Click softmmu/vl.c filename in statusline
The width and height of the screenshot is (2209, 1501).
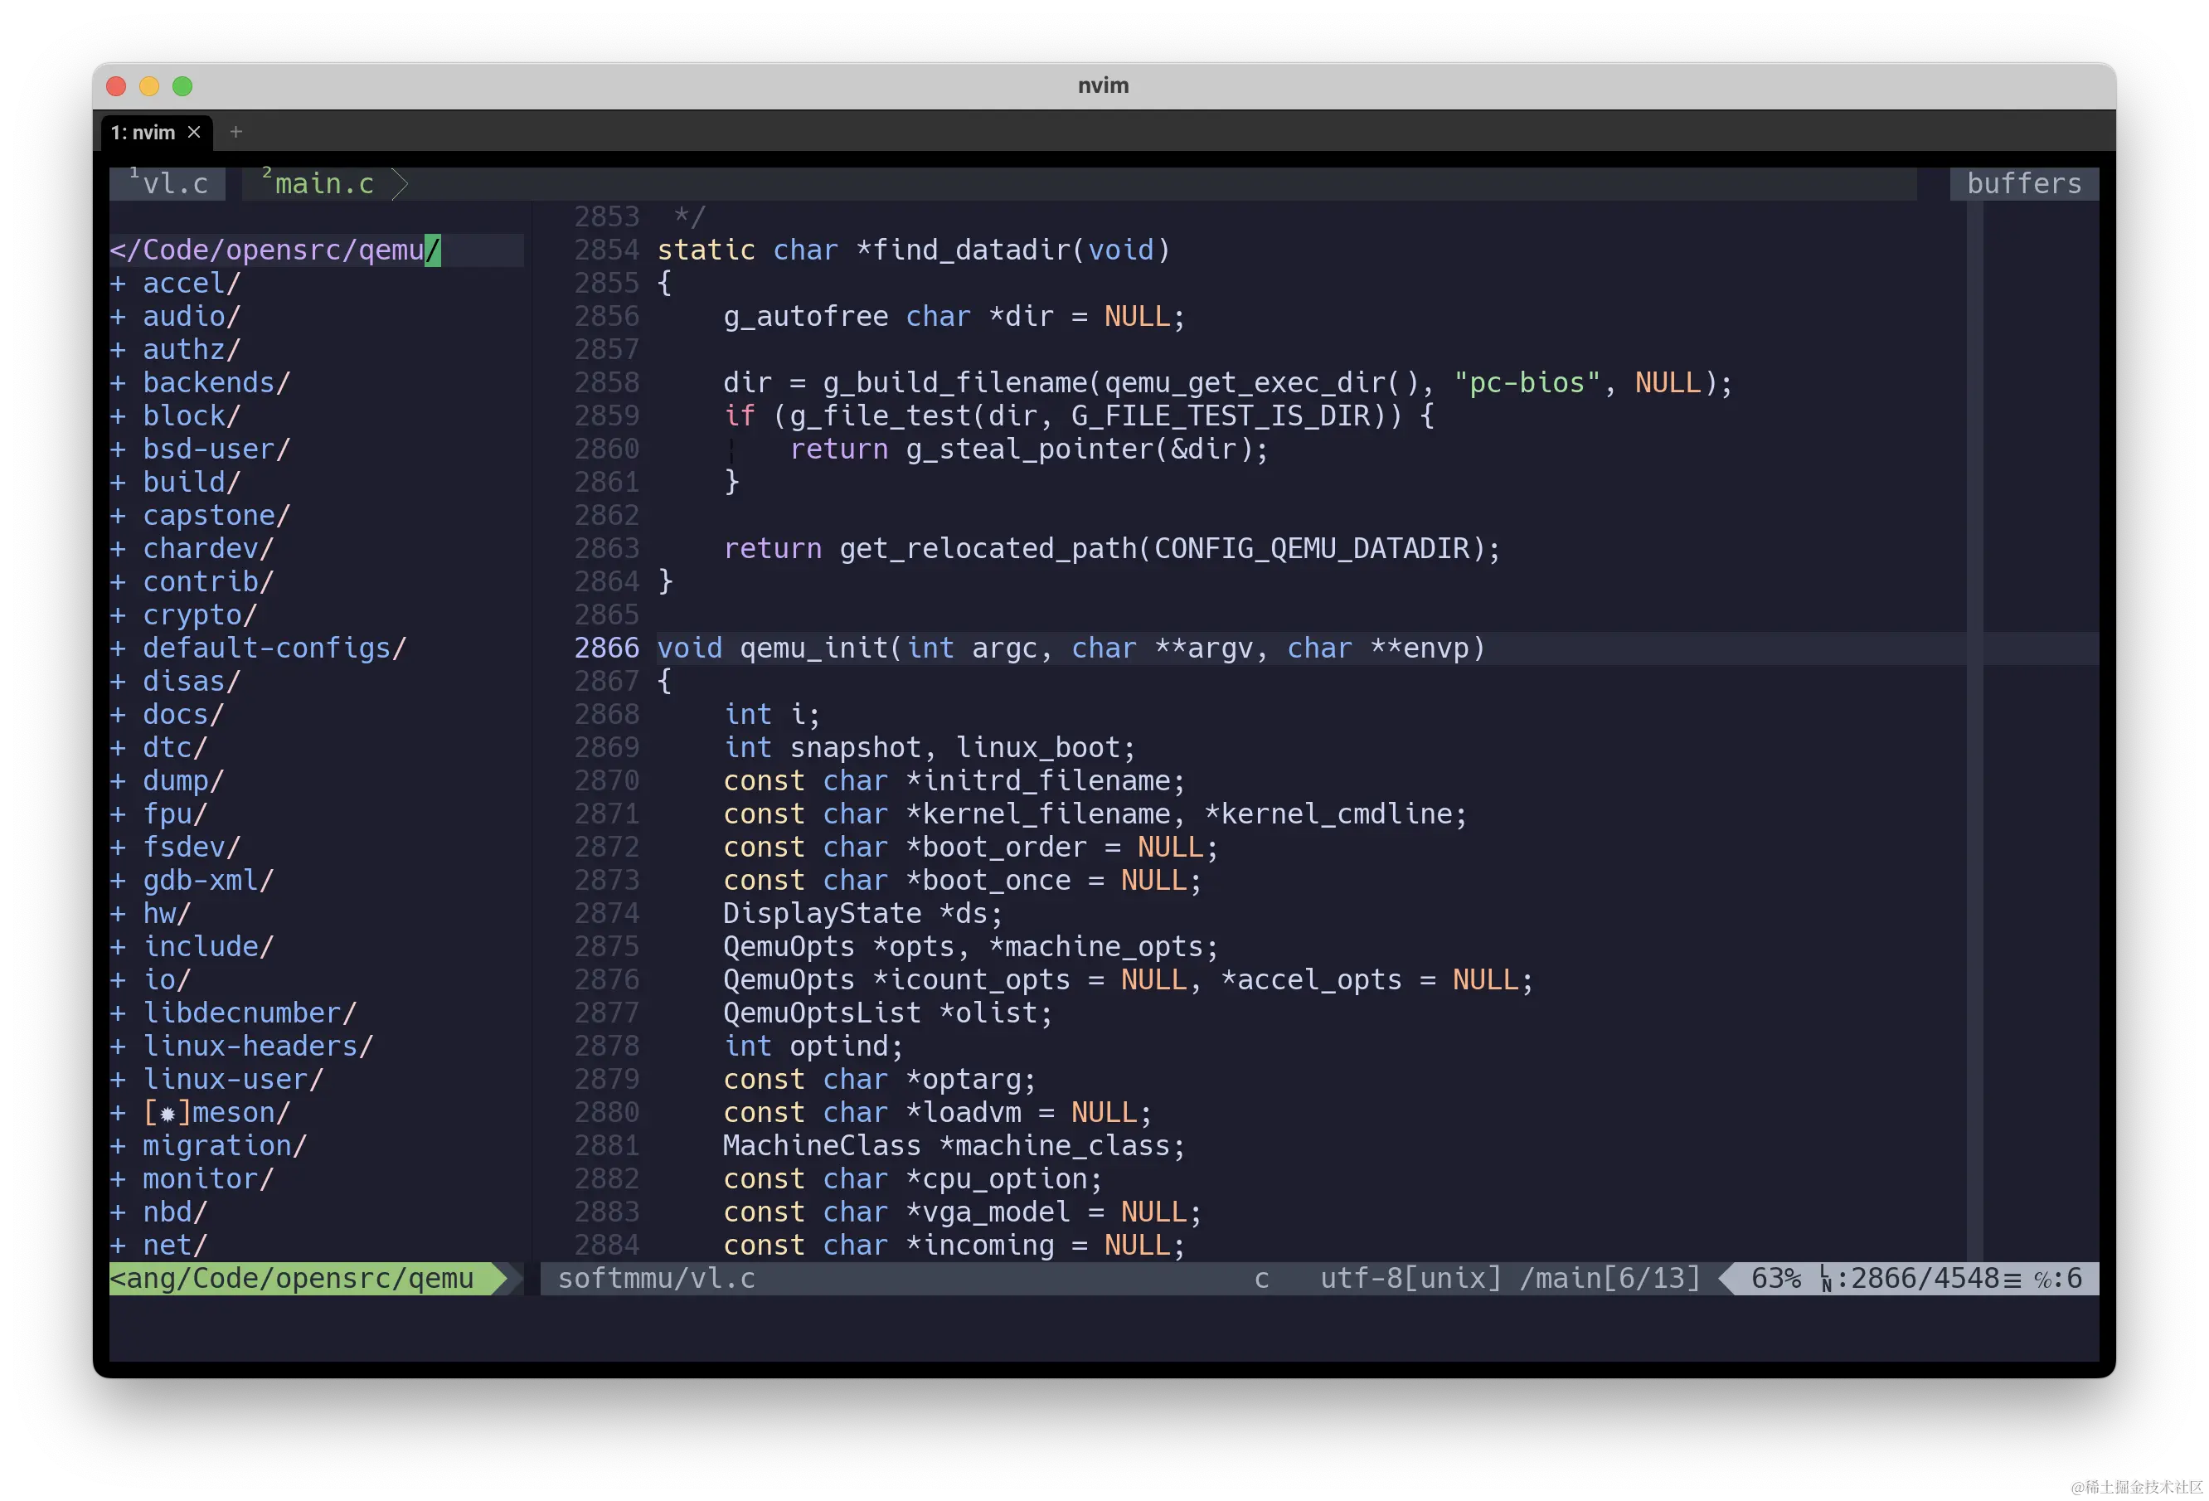656,1279
